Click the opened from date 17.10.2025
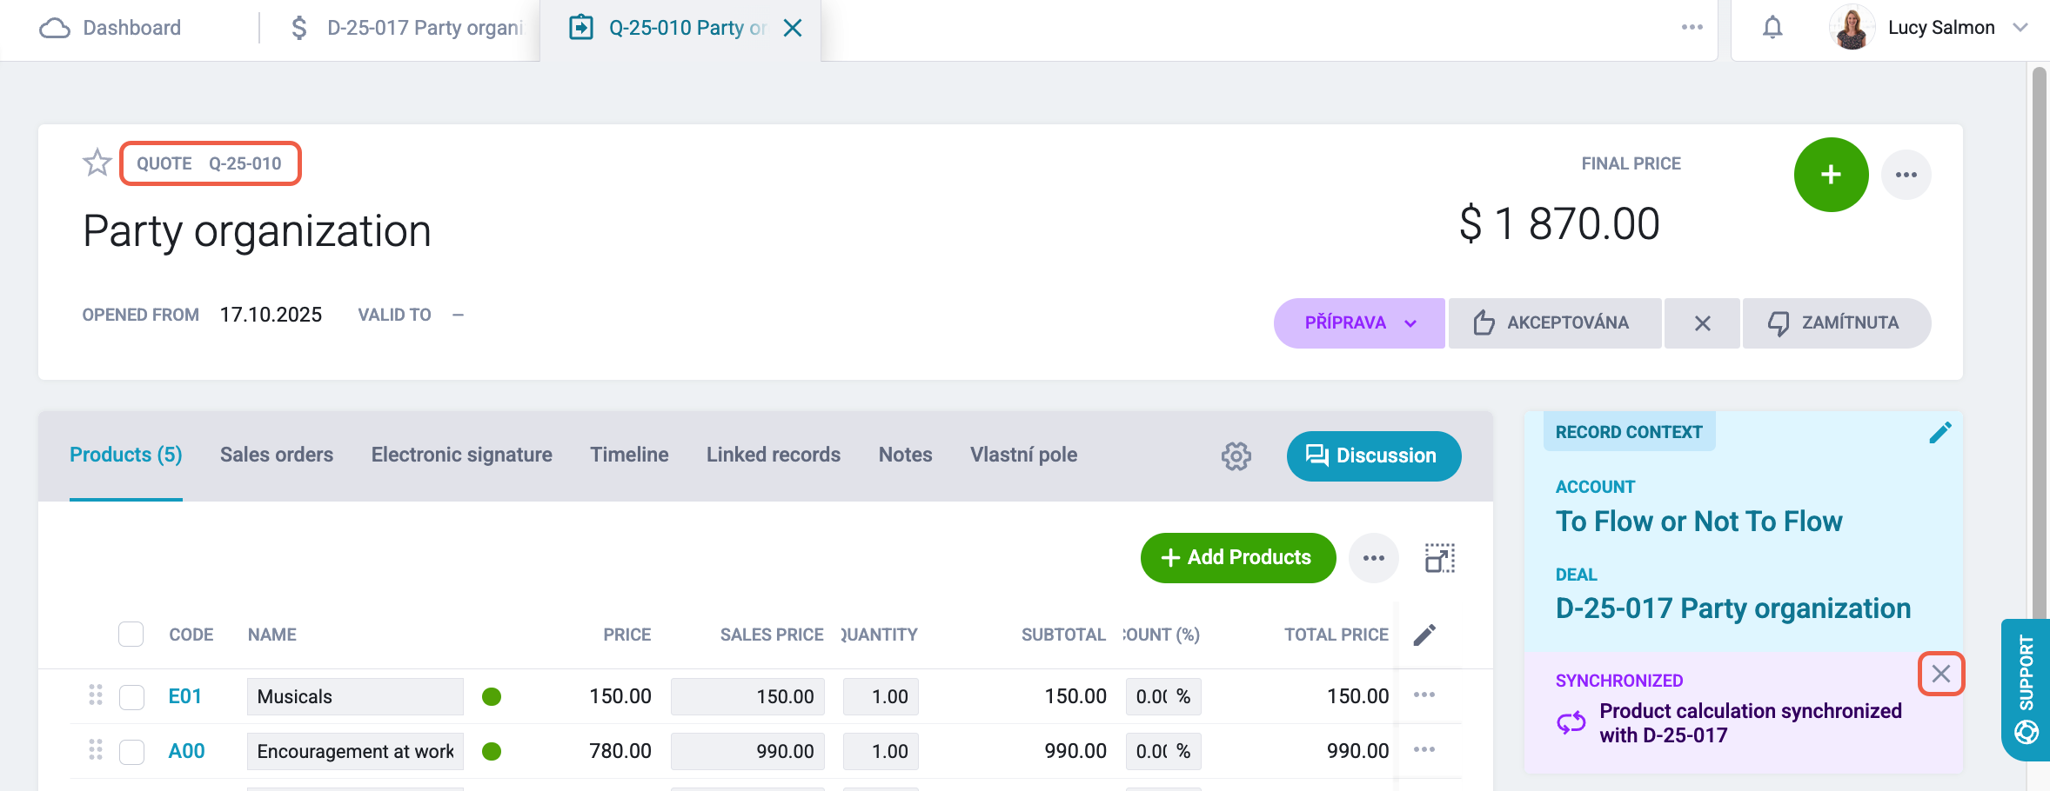The height and width of the screenshot is (791, 2050). (271, 315)
